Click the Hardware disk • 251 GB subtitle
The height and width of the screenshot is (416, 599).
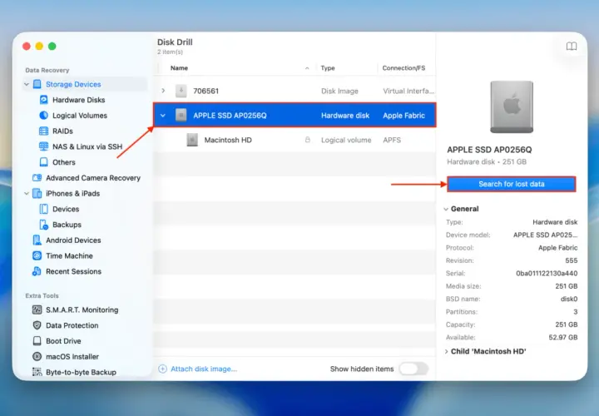[x=487, y=161]
